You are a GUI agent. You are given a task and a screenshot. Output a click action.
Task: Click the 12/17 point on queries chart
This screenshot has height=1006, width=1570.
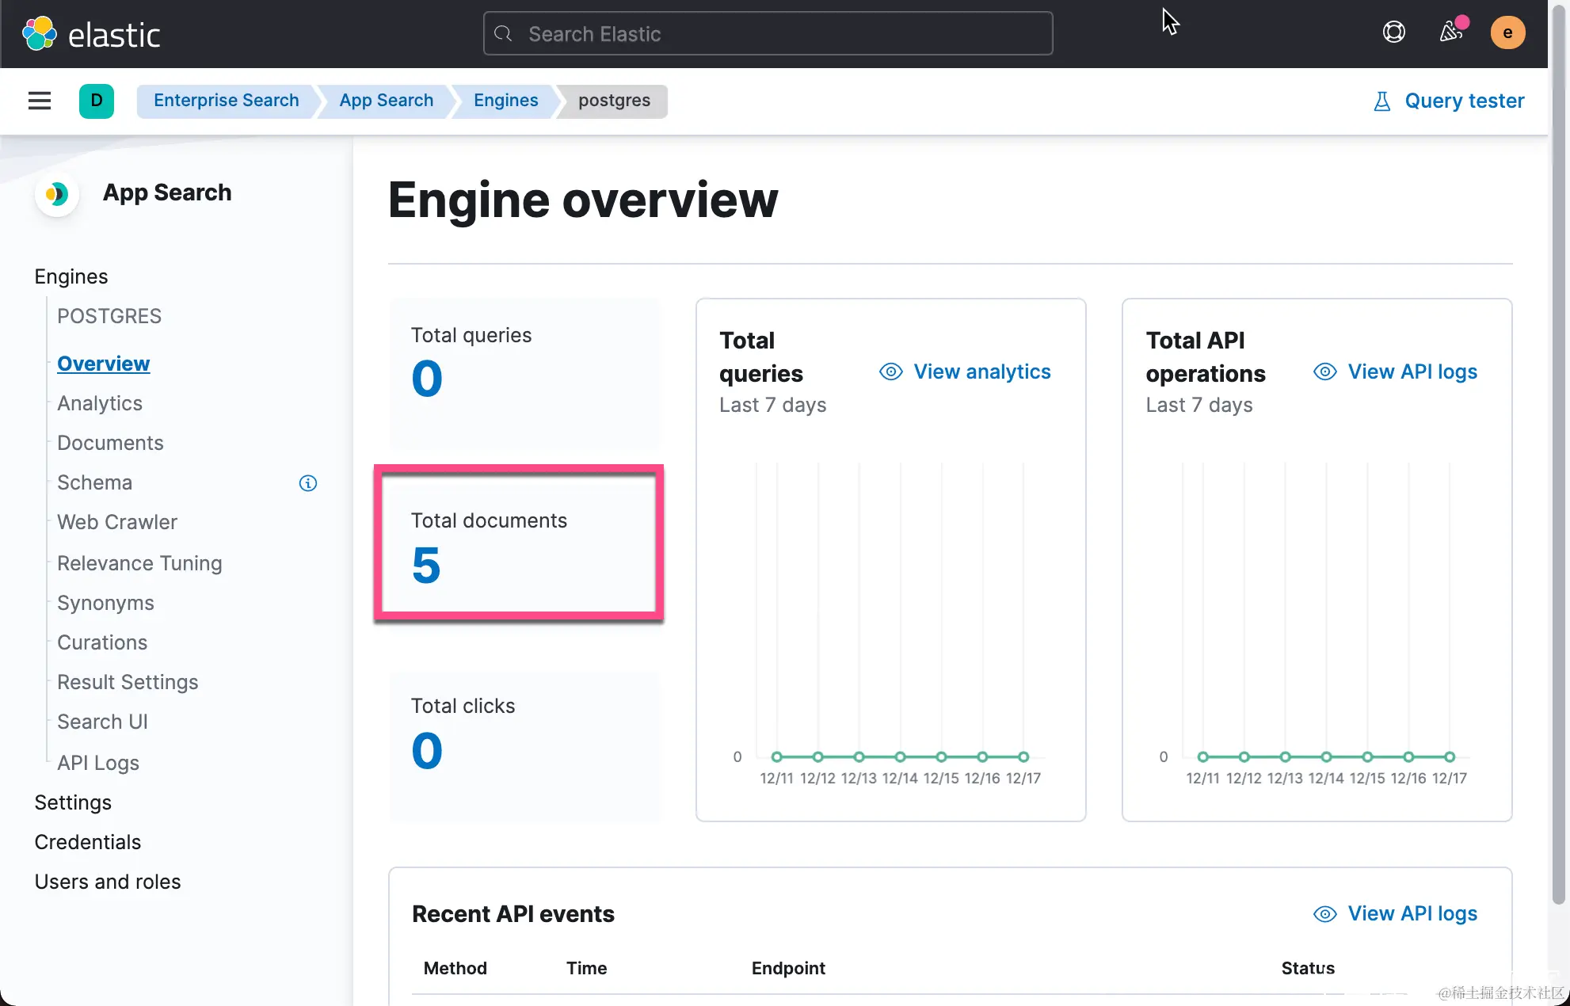[x=1023, y=756]
